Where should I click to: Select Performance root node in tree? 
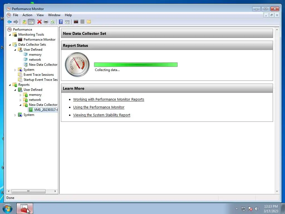click(23, 30)
